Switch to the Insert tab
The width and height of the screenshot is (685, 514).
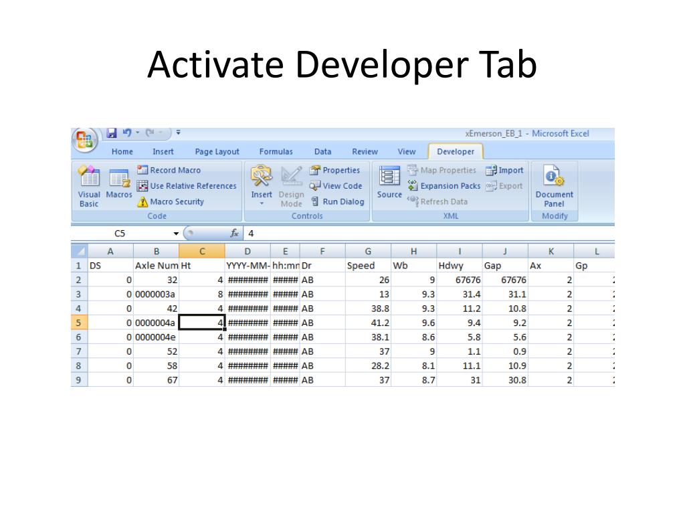point(163,152)
